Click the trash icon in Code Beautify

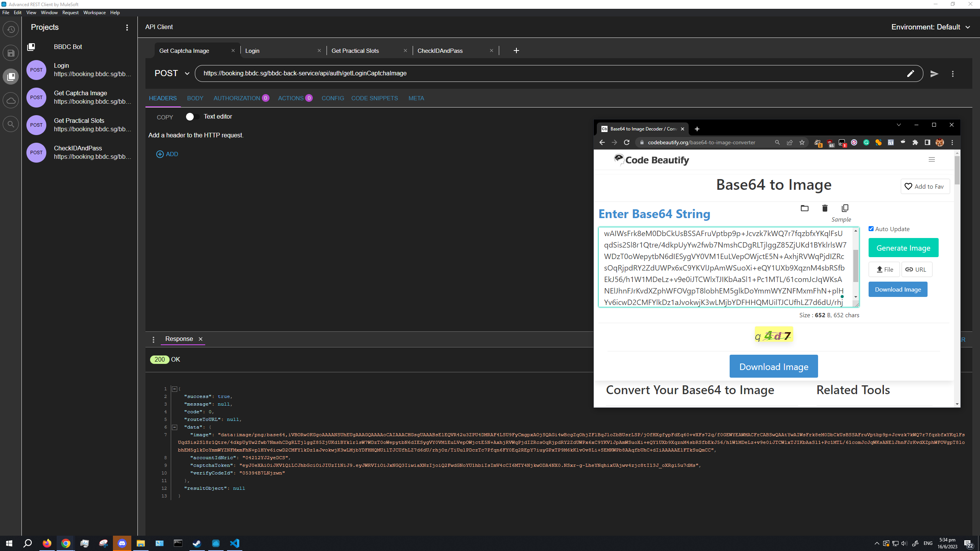click(x=825, y=208)
